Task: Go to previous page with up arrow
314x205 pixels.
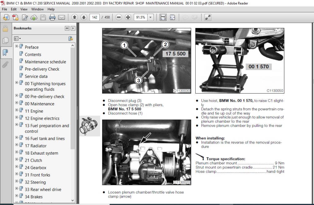Action: click(x=75, y=17)
